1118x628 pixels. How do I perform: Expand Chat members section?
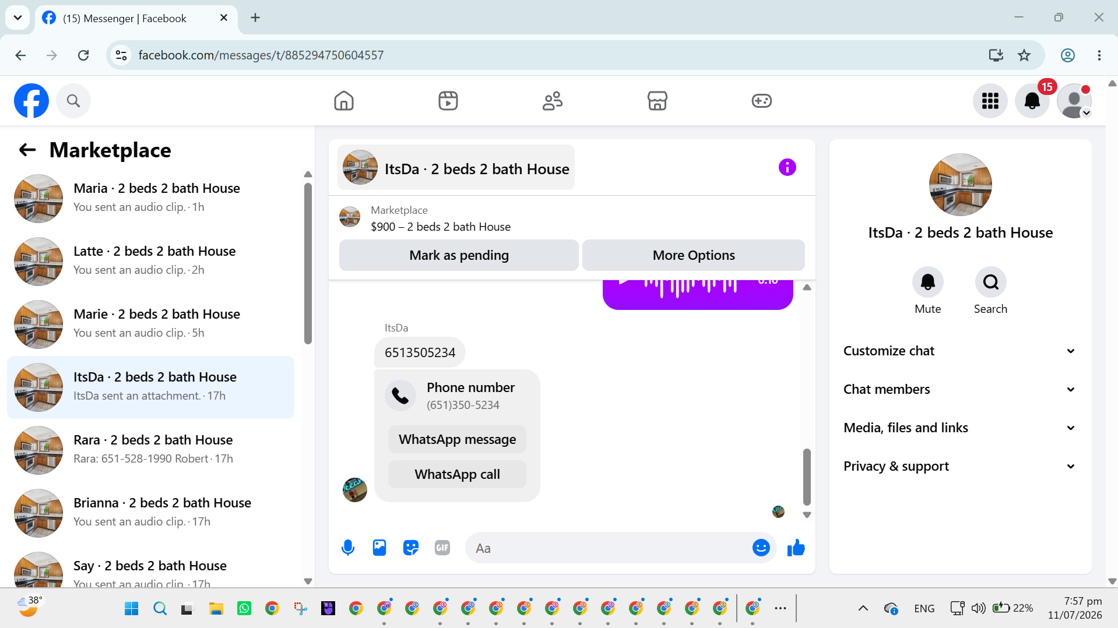click(x=960, y=390)
